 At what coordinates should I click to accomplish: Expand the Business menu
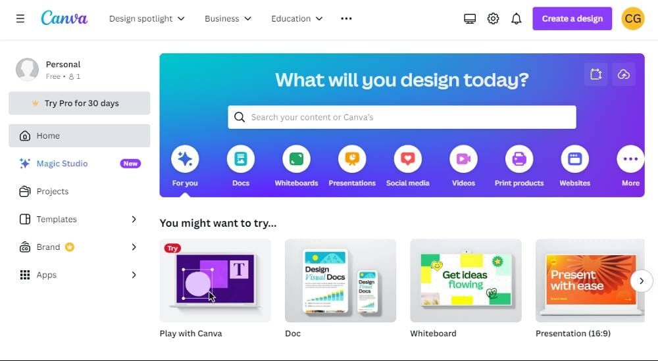[228, 18]
